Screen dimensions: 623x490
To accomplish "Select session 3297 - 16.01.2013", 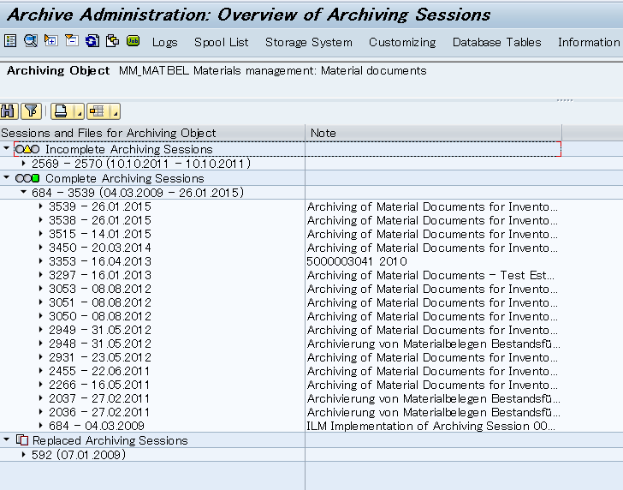I will (100, 275).
